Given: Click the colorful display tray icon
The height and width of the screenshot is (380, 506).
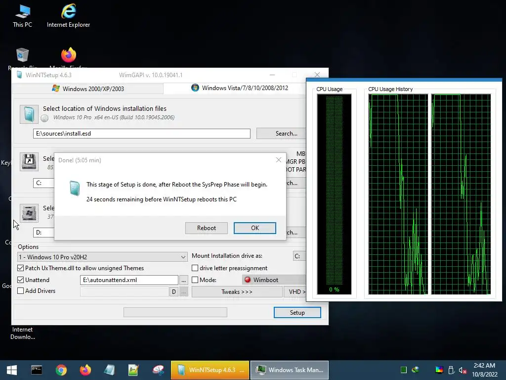Looking at the screenshot, I should pos(439,370).
